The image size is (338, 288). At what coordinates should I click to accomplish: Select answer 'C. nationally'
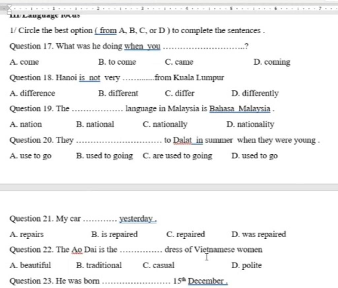coord(165,124)
